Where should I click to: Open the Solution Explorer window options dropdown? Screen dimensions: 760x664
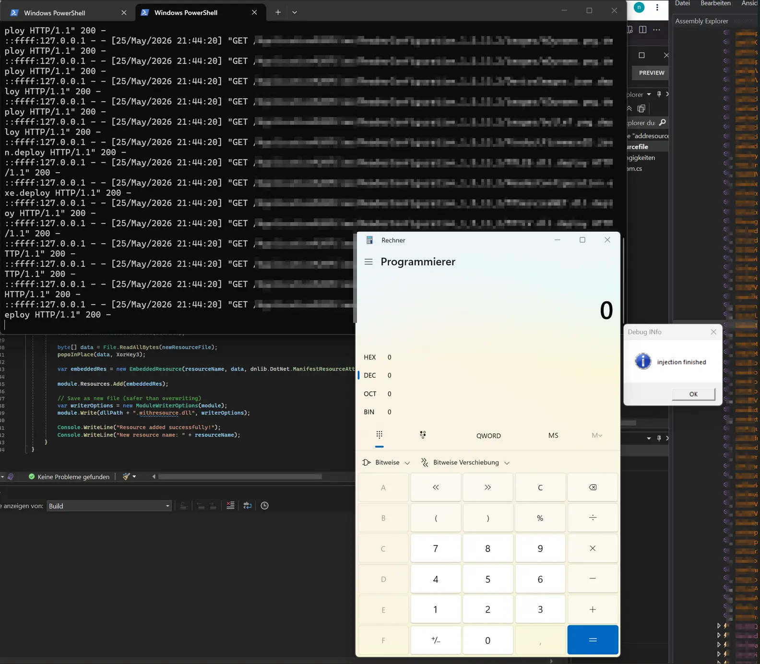click(649, 95)
